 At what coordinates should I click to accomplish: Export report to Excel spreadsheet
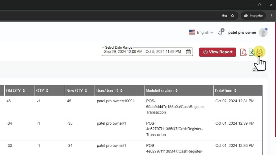[x=251, y=52]
